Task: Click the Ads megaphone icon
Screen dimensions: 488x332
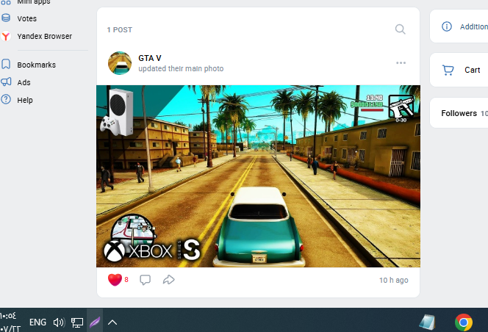Action: tap(6, 82)
